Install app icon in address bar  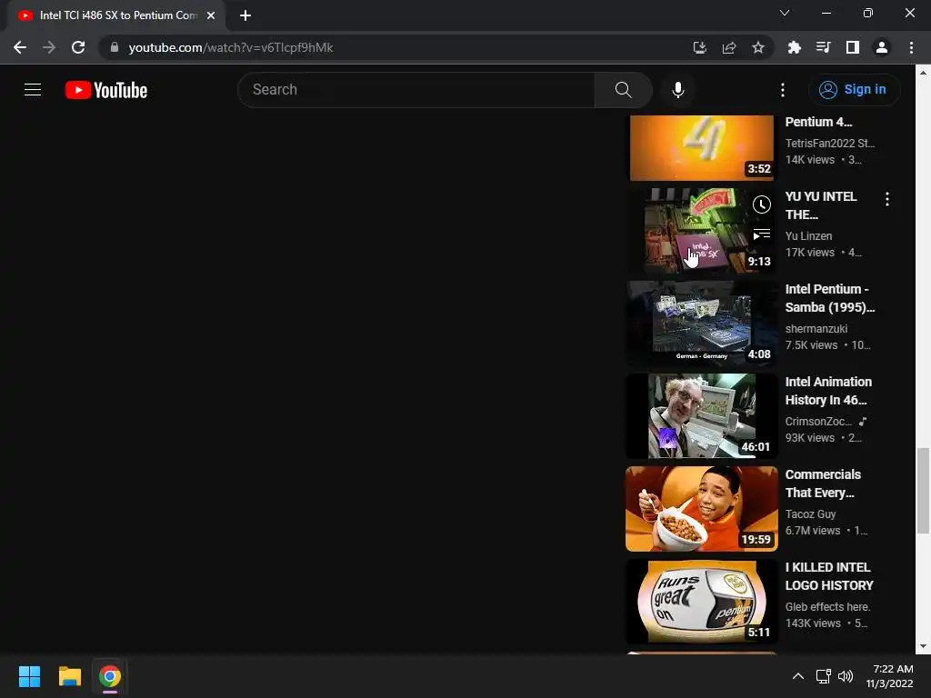point(699,47)
